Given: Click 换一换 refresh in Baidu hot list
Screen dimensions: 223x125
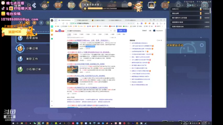Looking at the screenshot, I should (159, 40).
